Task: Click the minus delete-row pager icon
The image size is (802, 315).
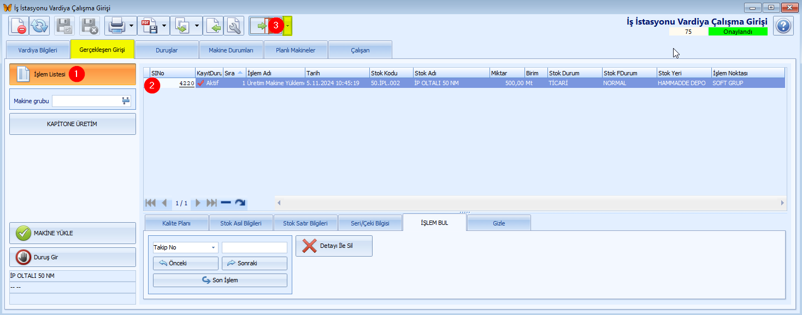Action: pyautogui.click(x=226, y=203)
